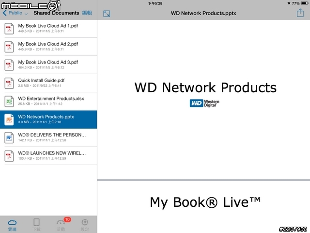
Task: Click PDF icon of Cloud Ad 3
Action: tap(9, 65)
